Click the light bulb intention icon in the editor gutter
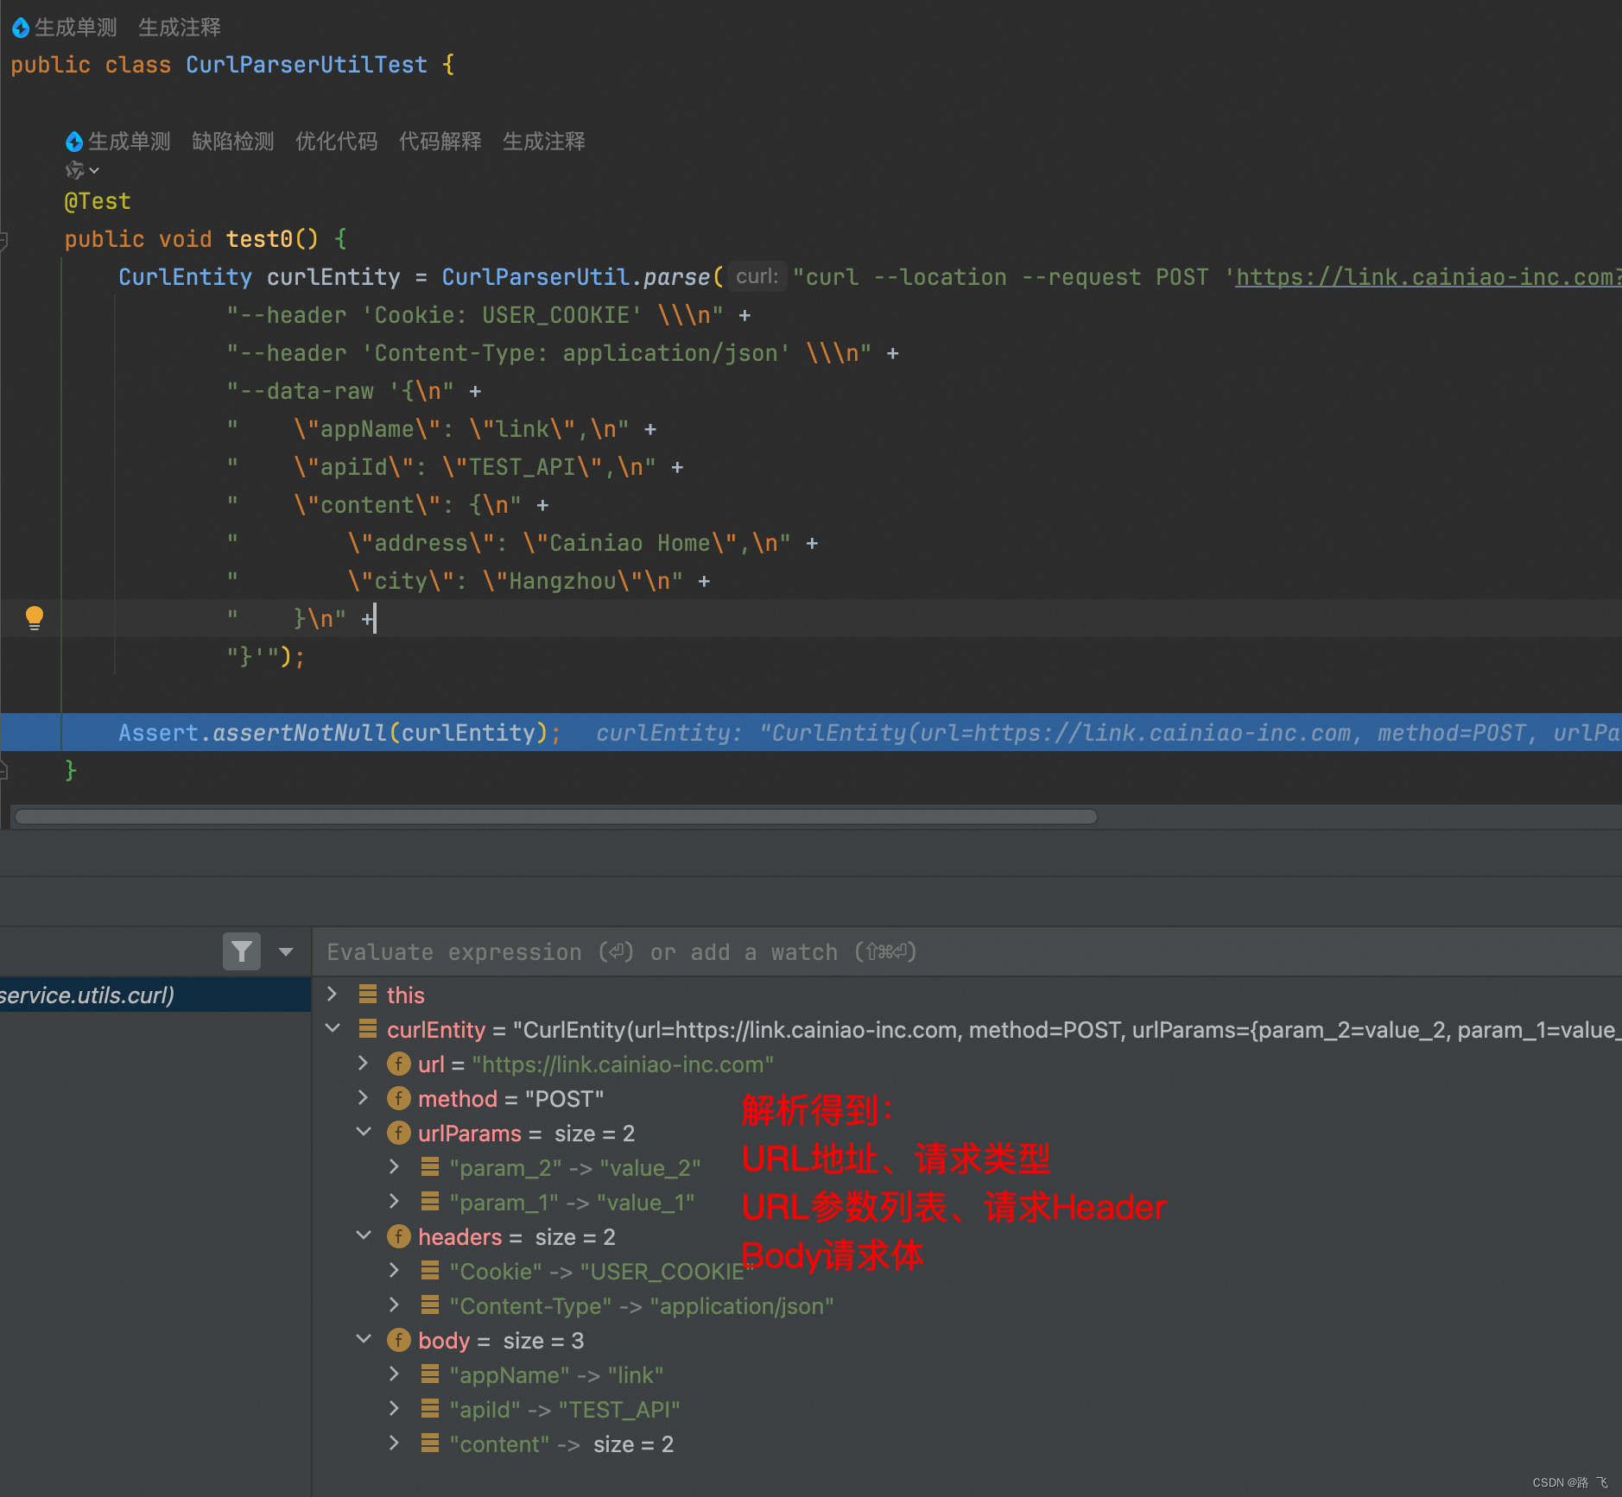 tap(35, 616)
